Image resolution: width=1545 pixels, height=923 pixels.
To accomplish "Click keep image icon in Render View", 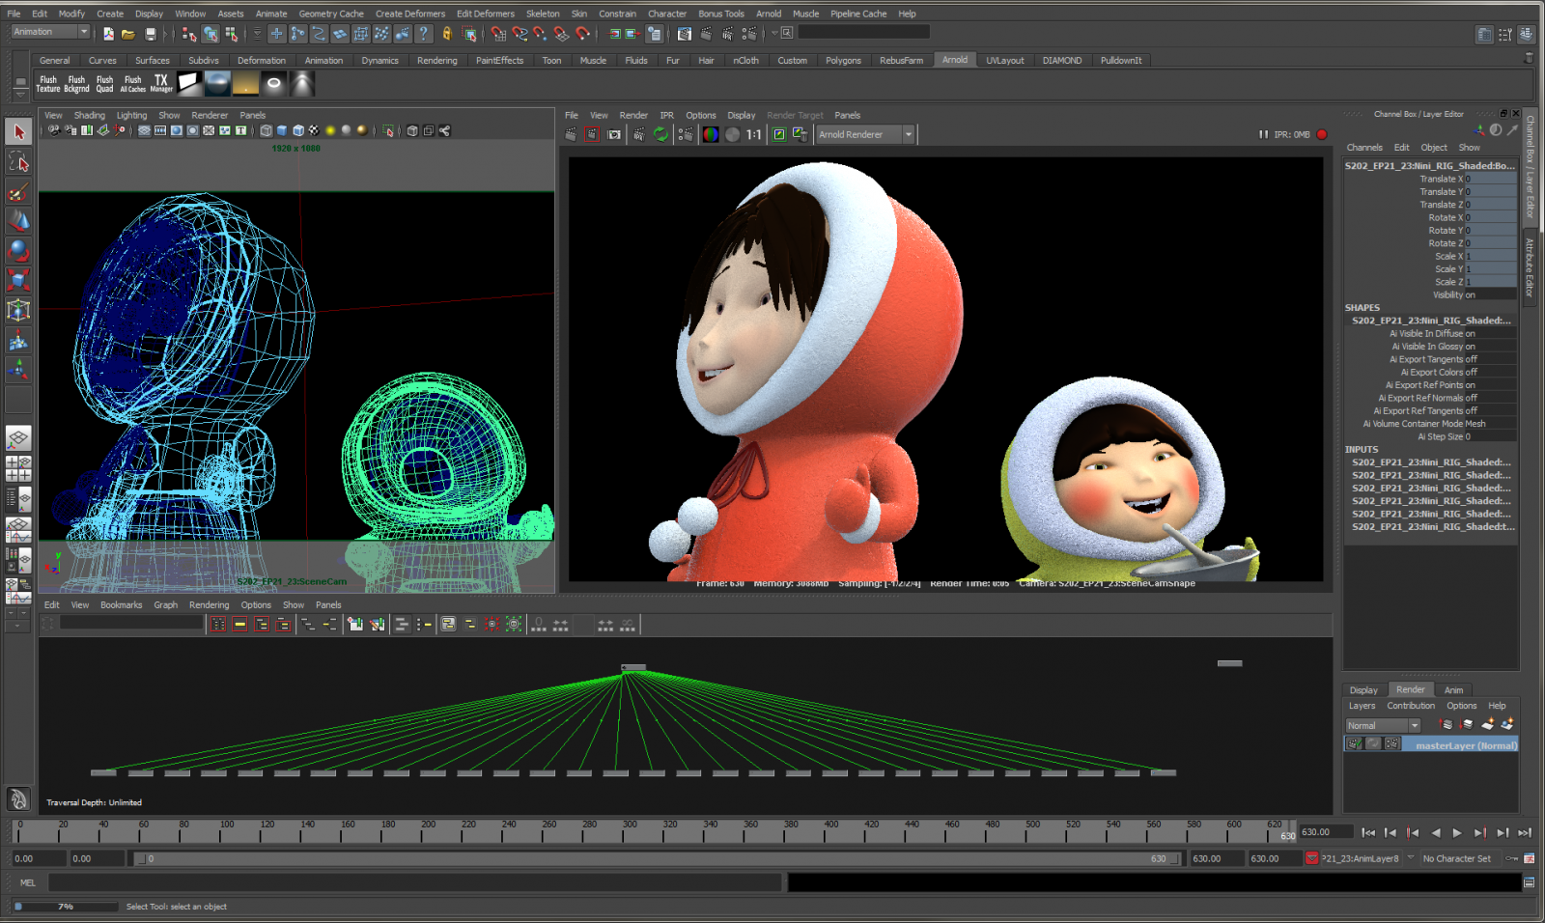I will (779, 134).
